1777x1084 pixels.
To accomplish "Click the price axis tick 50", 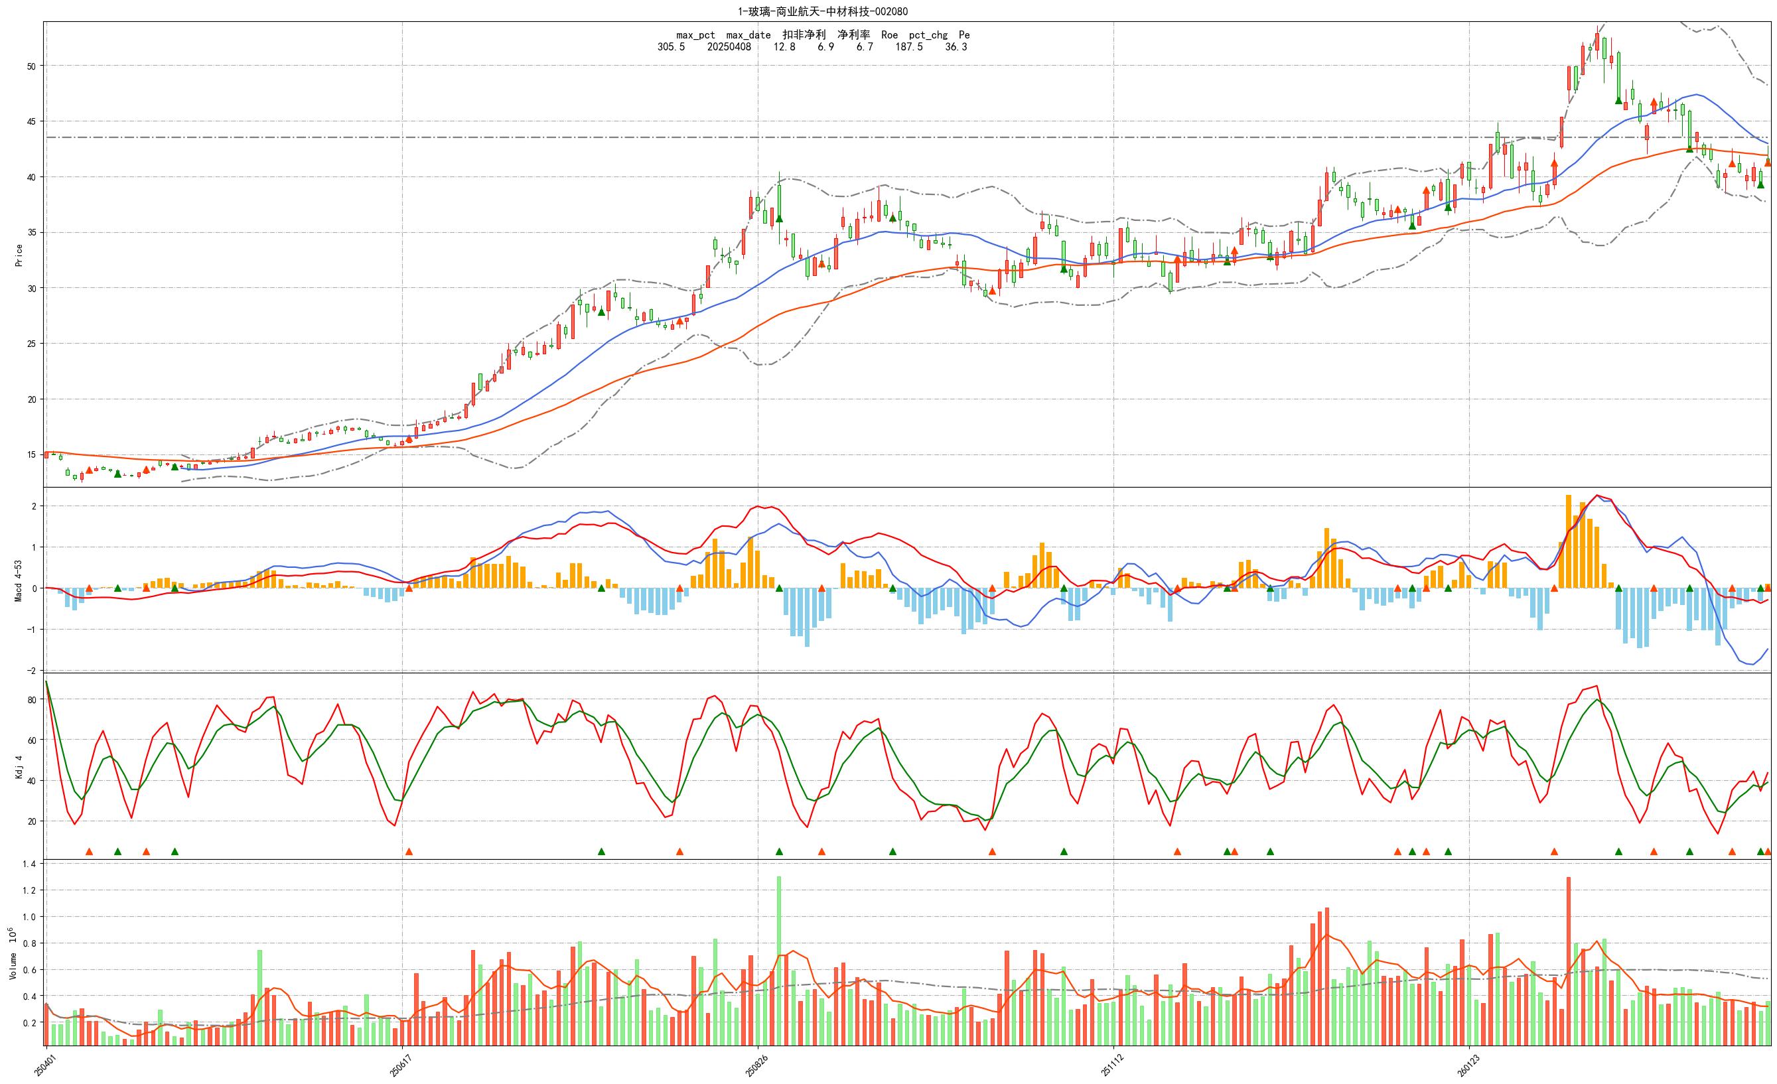I will click(x=31, y=66).
